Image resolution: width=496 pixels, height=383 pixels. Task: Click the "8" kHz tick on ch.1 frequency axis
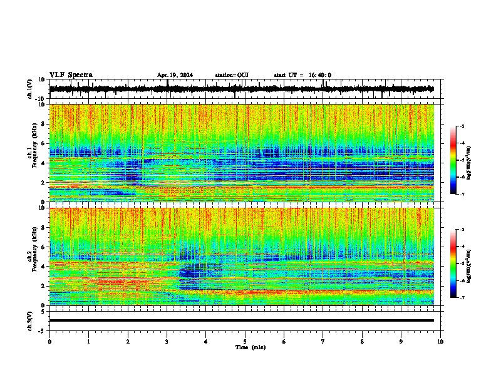44,124
